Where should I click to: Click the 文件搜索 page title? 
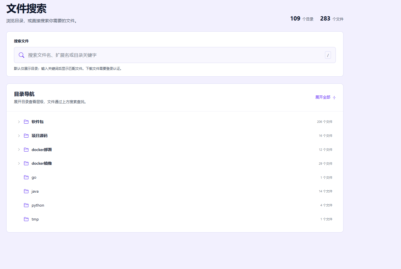26,9
